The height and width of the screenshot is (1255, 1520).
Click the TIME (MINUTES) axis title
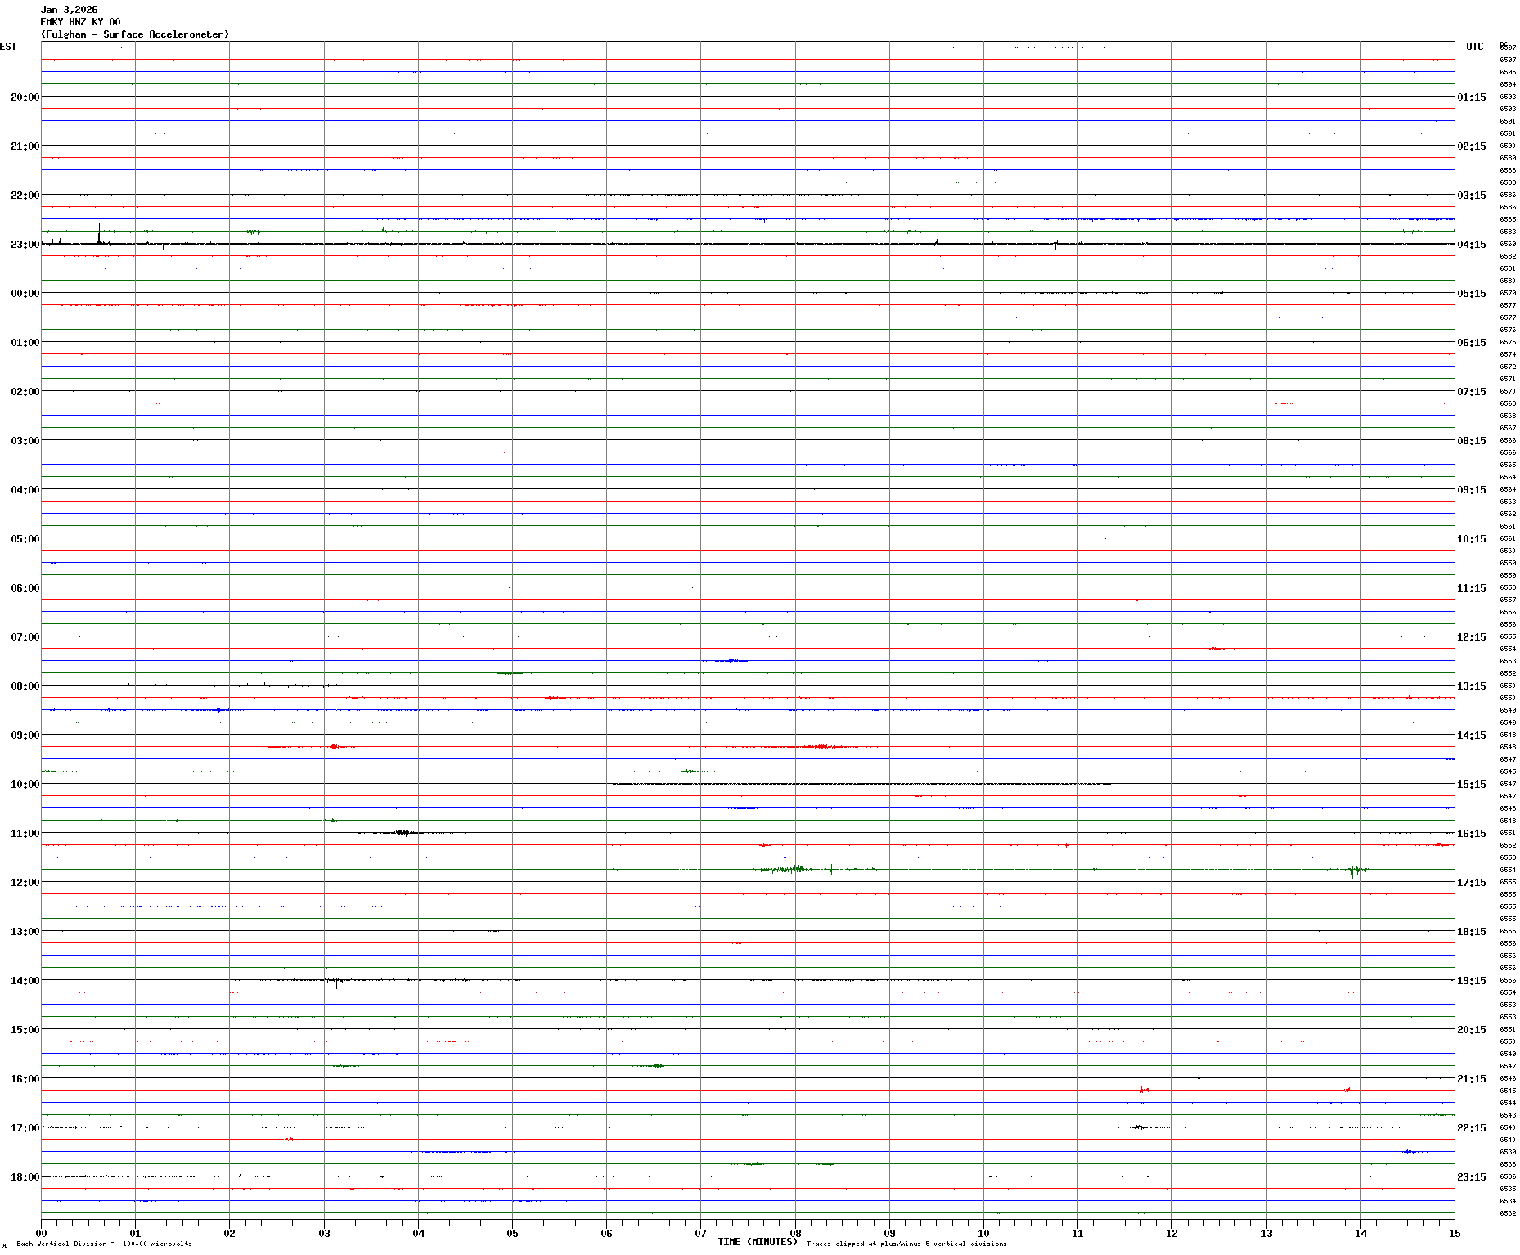757,1242
